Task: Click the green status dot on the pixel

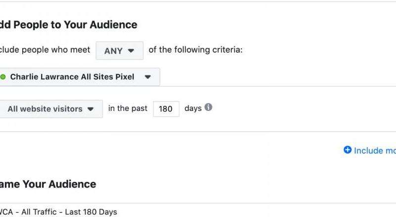Action: pyautogui.click(x=3, y=77)
